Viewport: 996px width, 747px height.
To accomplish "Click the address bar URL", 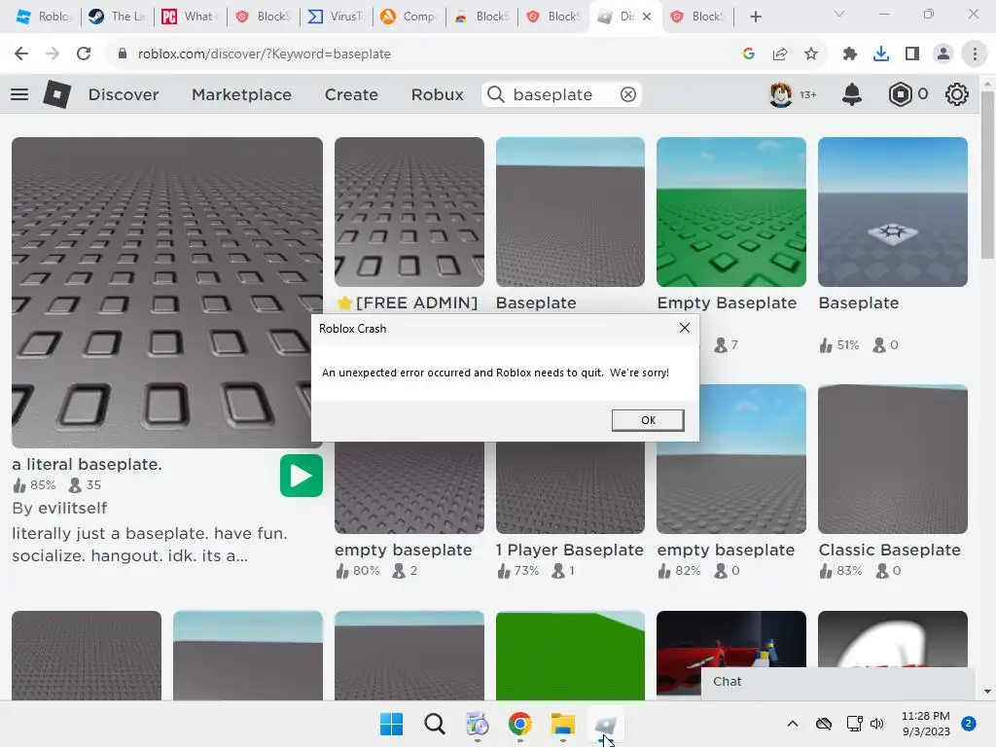I will pyautogui.click(x=265, y=54).
